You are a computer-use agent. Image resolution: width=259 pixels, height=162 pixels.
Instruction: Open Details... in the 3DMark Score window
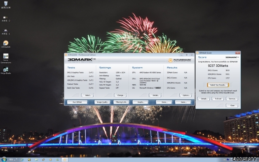[x=204, y=99]
